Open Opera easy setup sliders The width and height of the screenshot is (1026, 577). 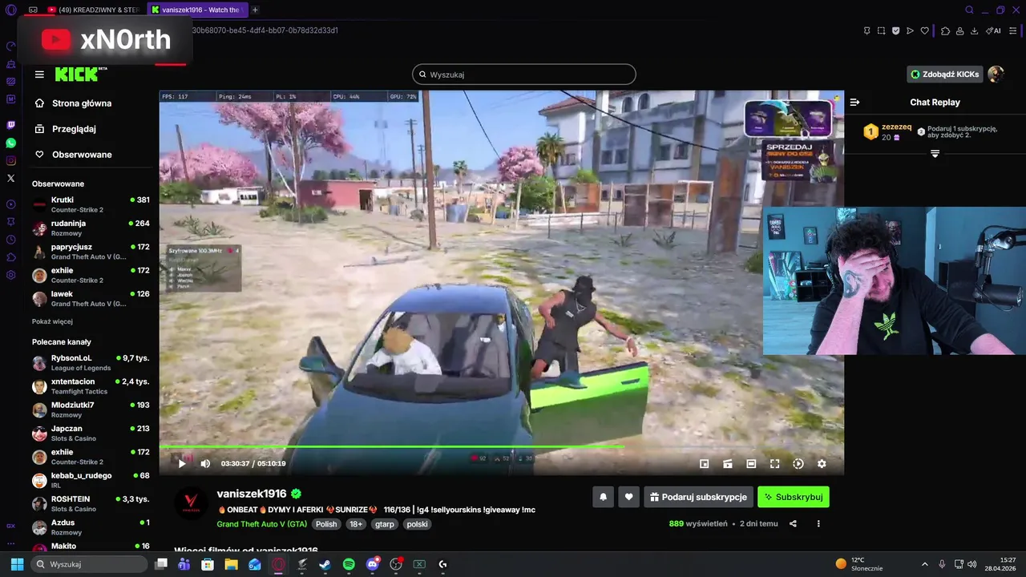1013,30
